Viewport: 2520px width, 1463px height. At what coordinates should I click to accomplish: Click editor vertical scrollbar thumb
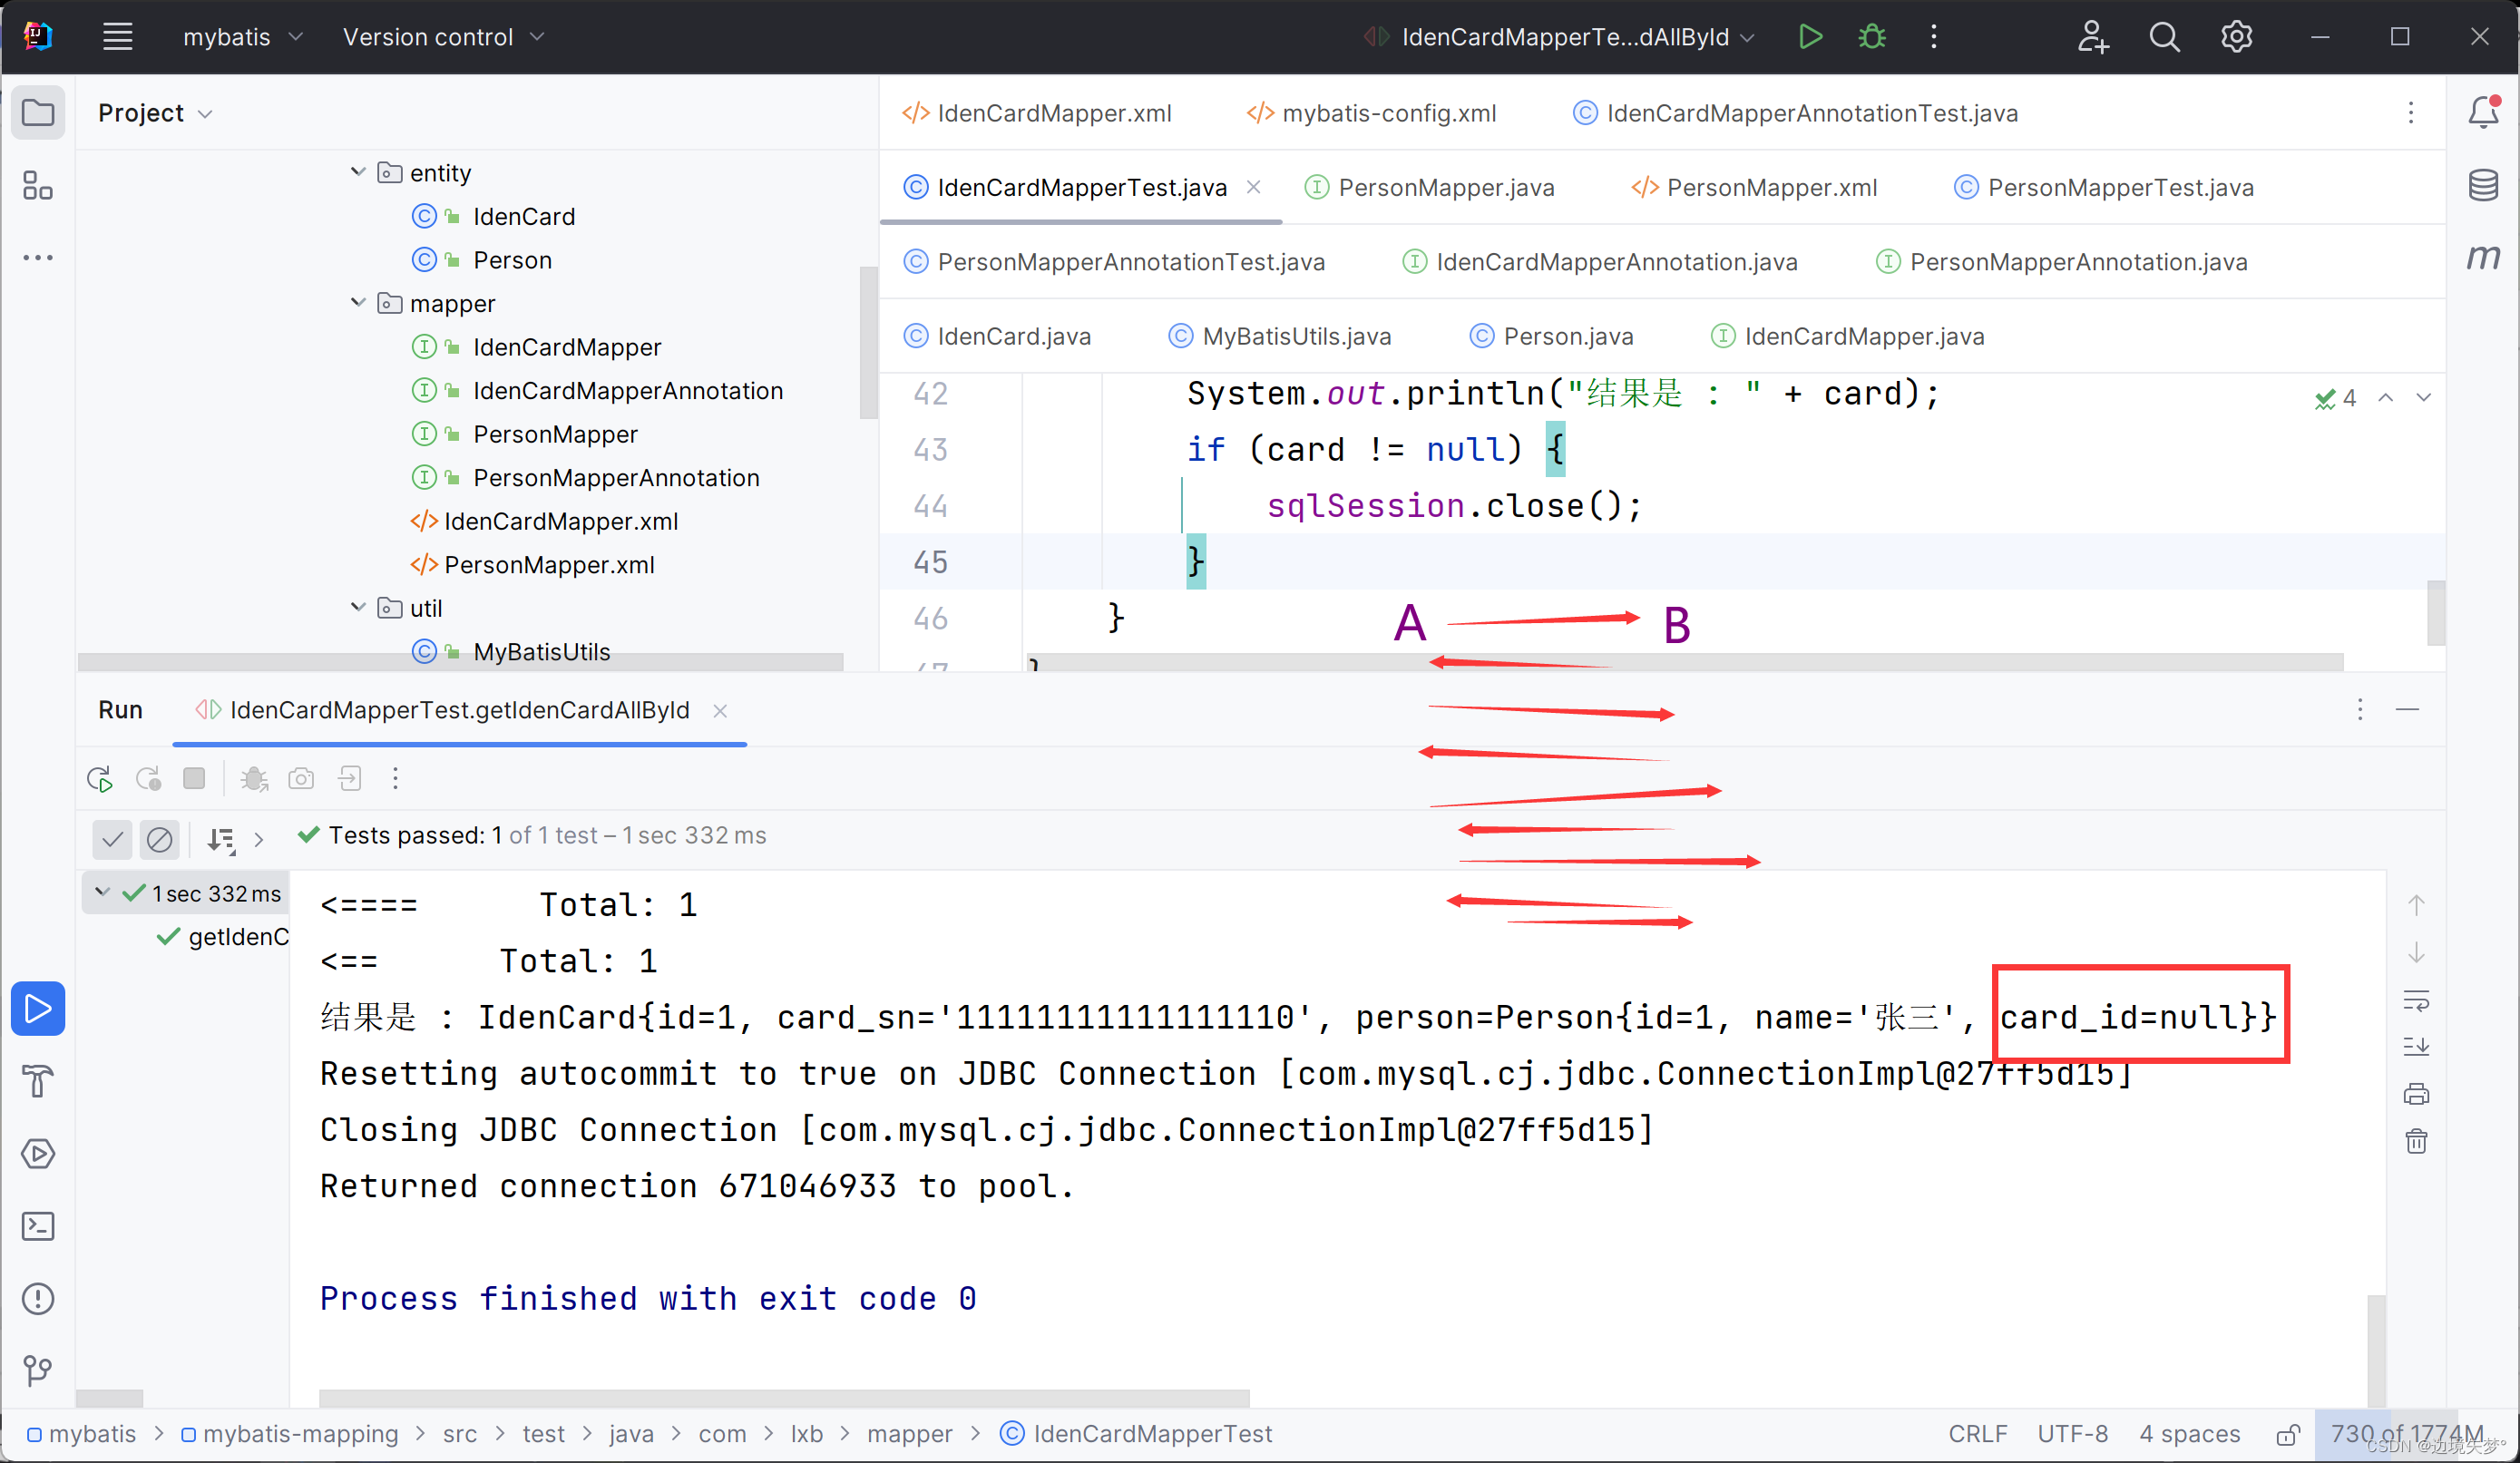click(x=2437, y=613)
